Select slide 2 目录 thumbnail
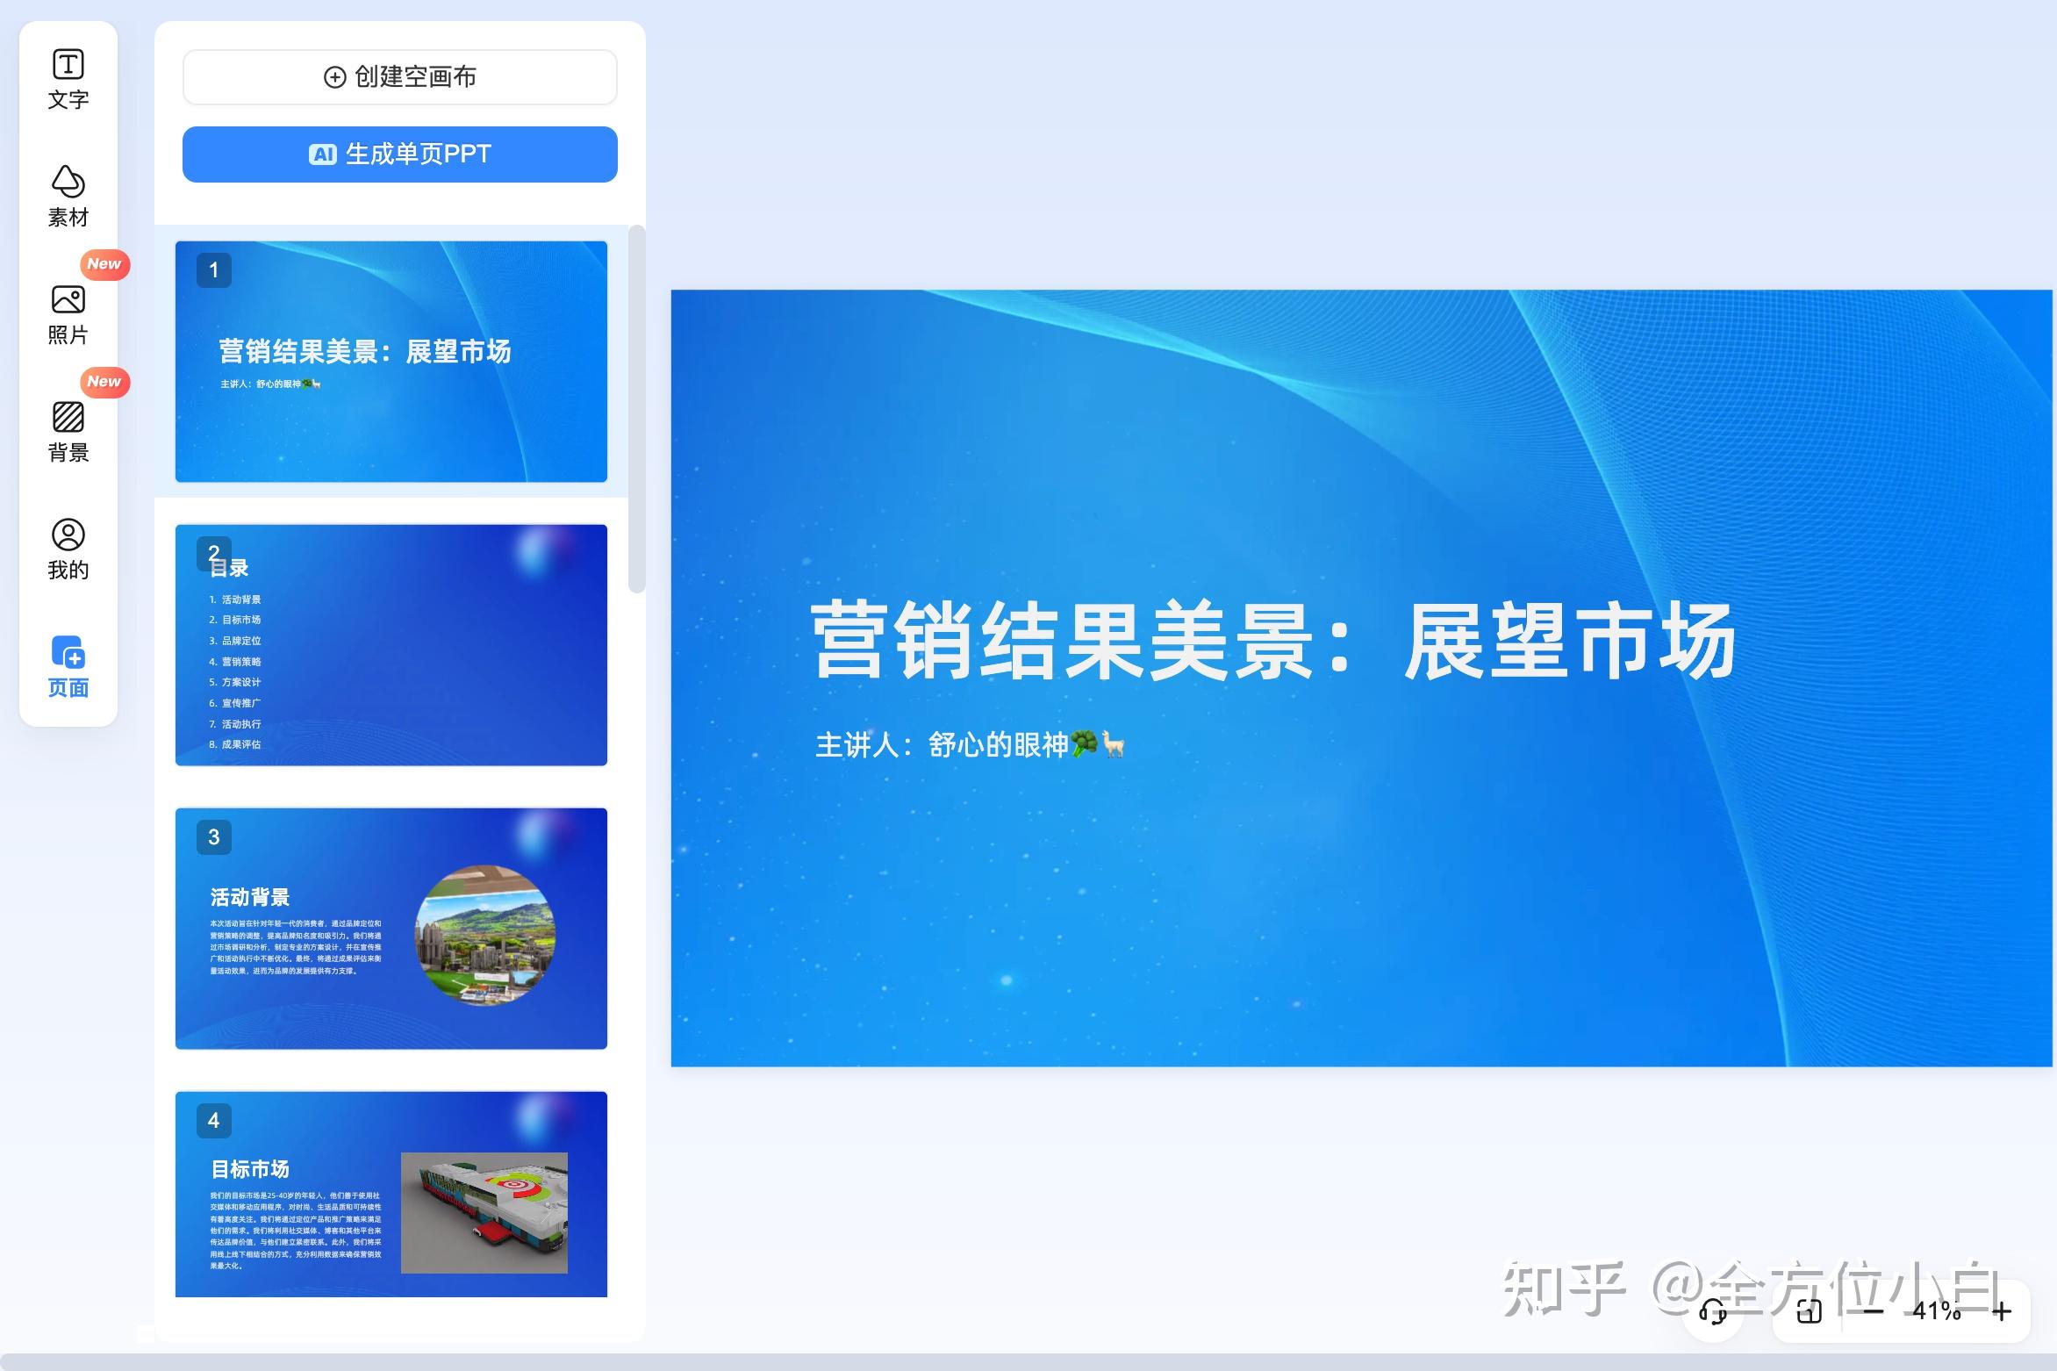 coord(391,645)
